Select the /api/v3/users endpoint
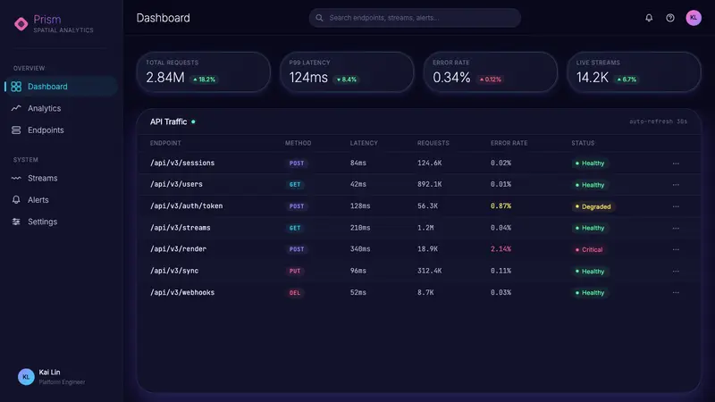 176,184
